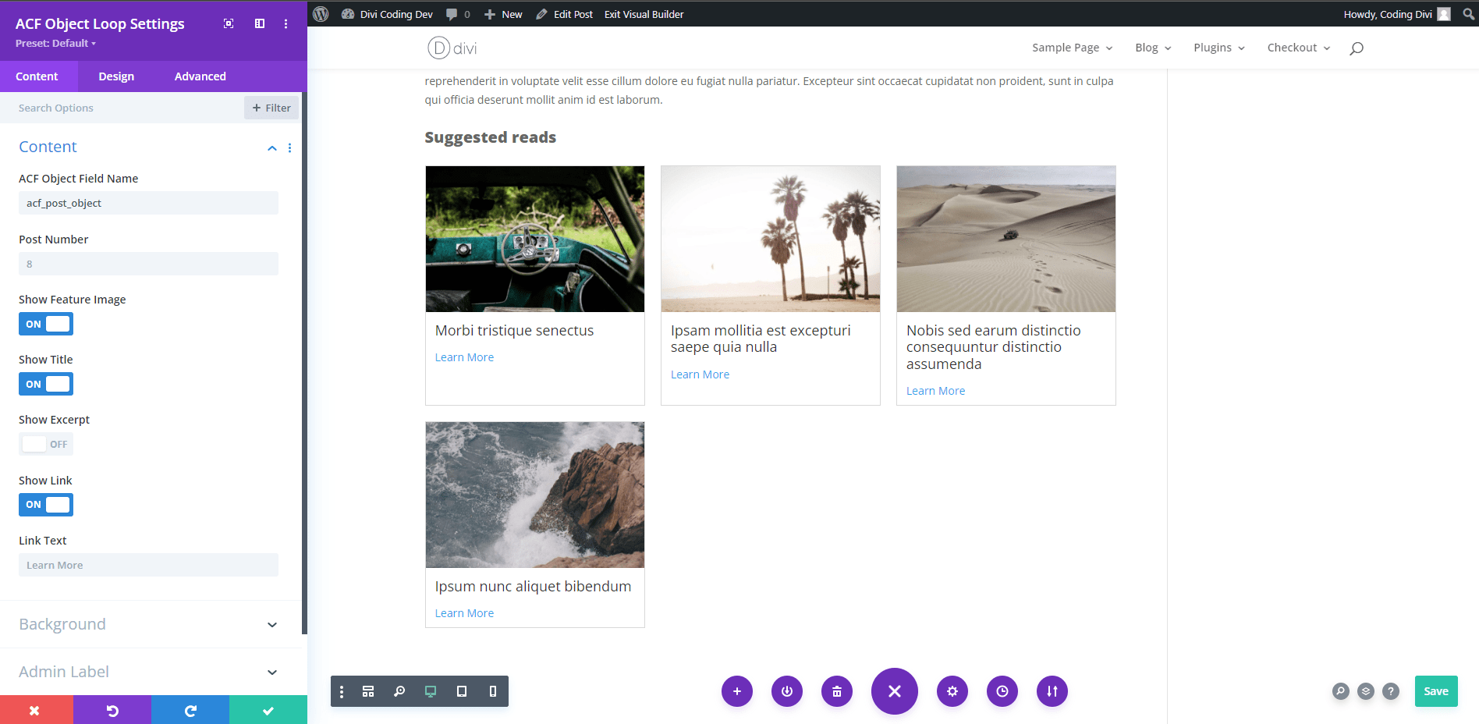Viewport: 1479px width, 724px height.
Task: Disable the Show Feature Image toggle
Action: pos(46,324)
